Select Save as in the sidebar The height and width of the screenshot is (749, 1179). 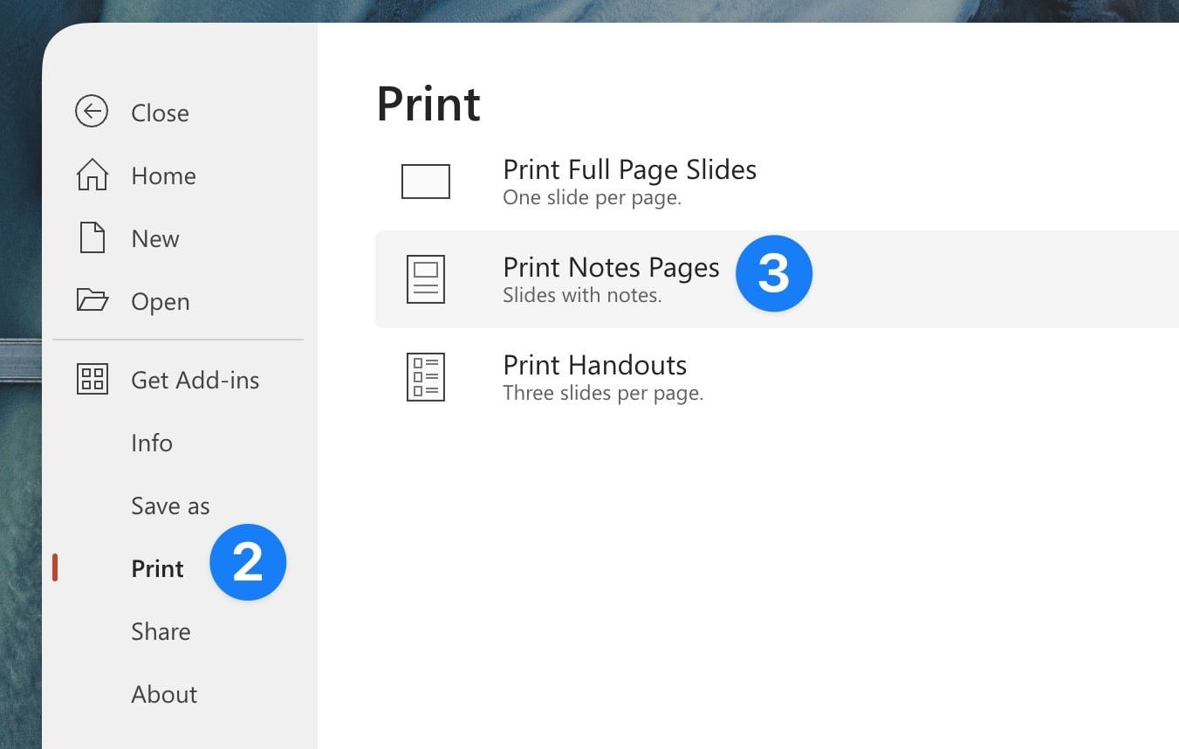point(169,505)
